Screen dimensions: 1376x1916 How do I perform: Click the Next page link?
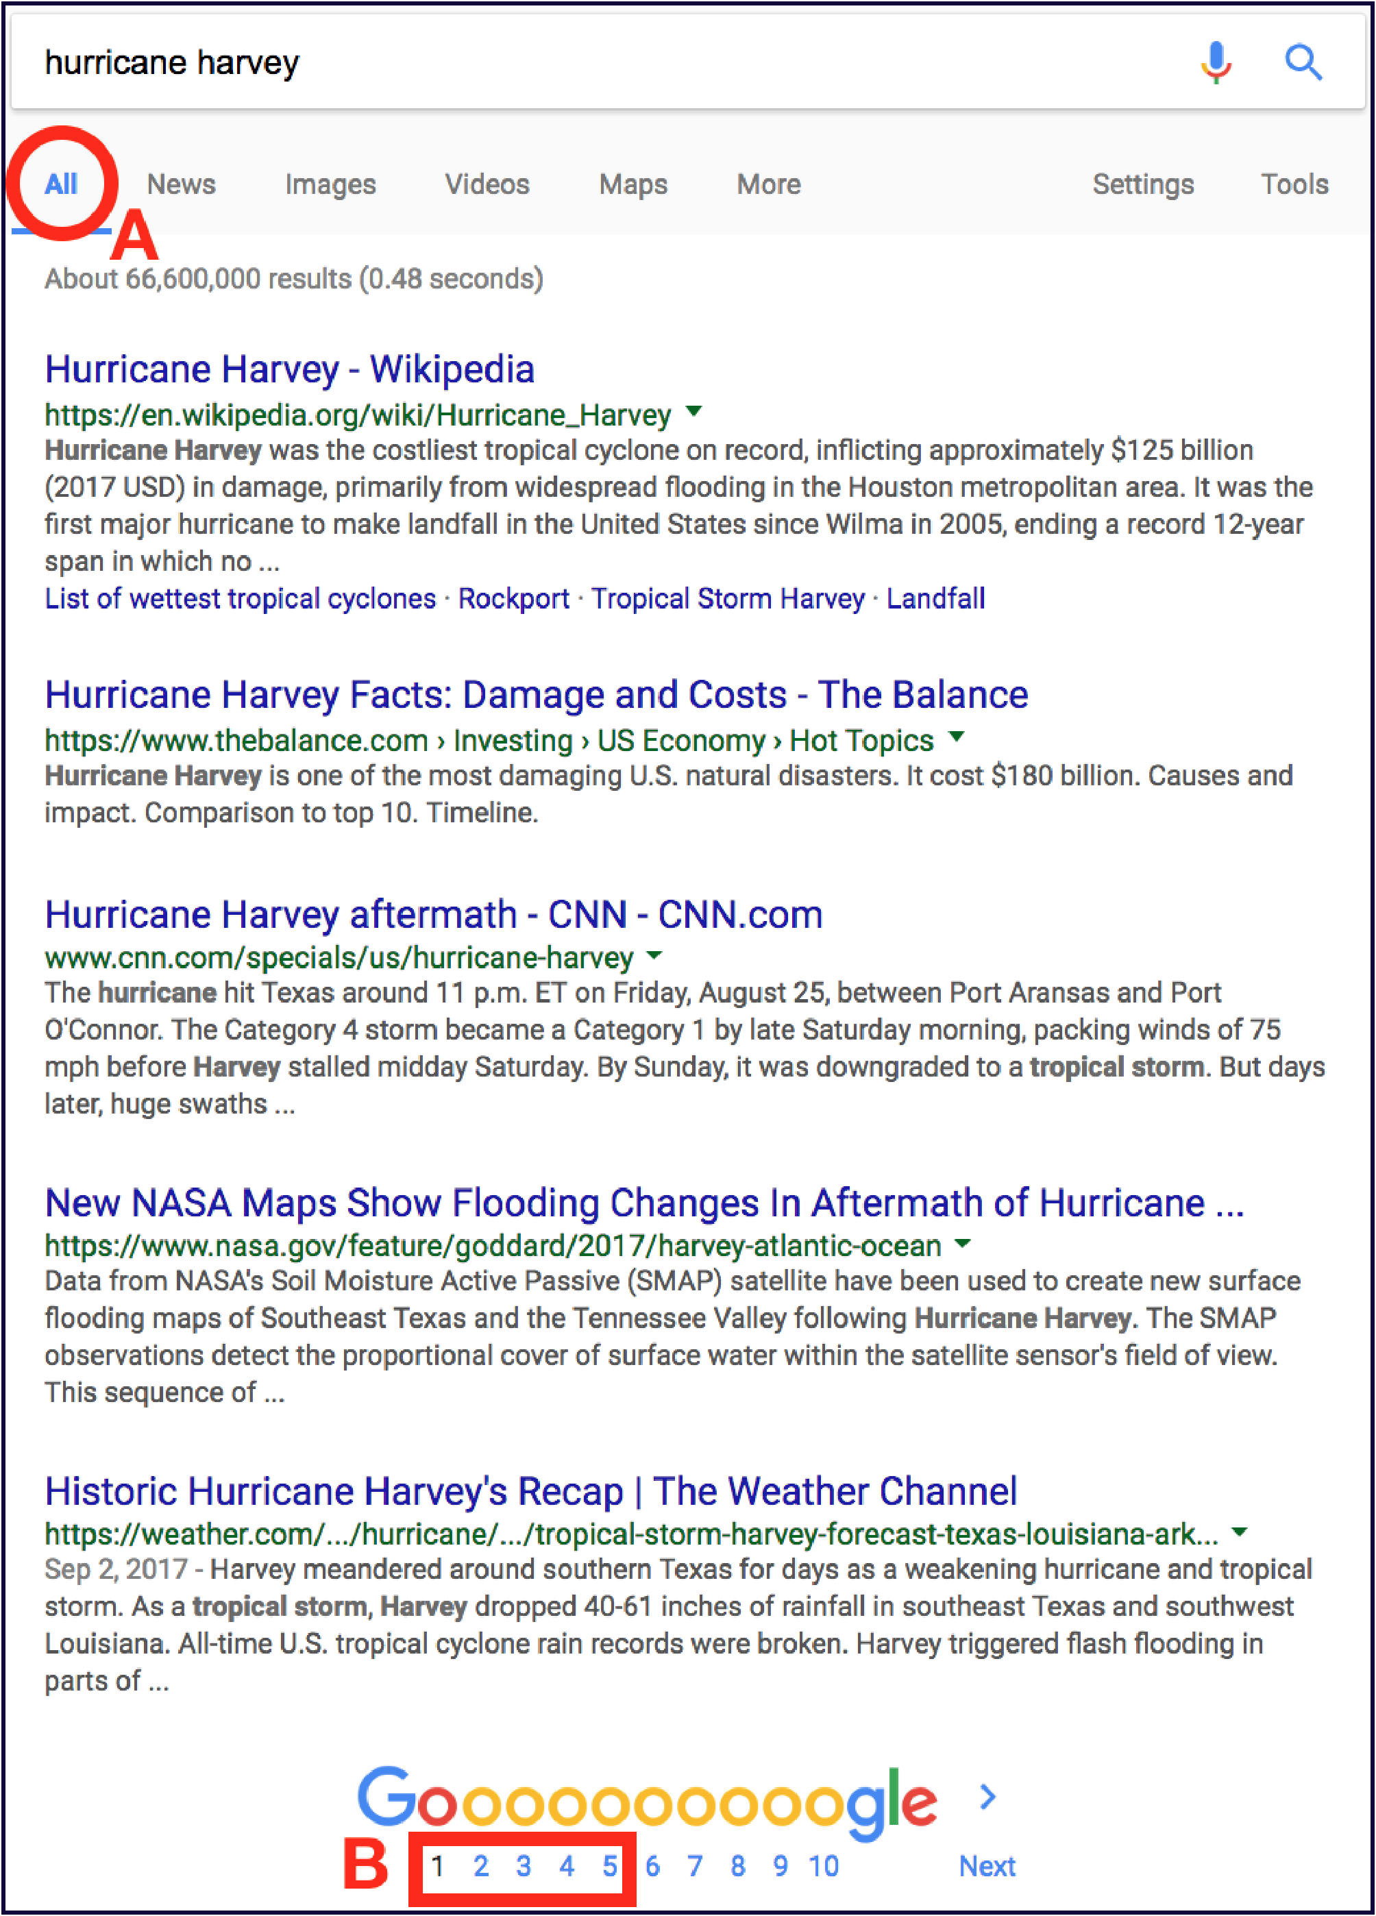point(987,1865)
